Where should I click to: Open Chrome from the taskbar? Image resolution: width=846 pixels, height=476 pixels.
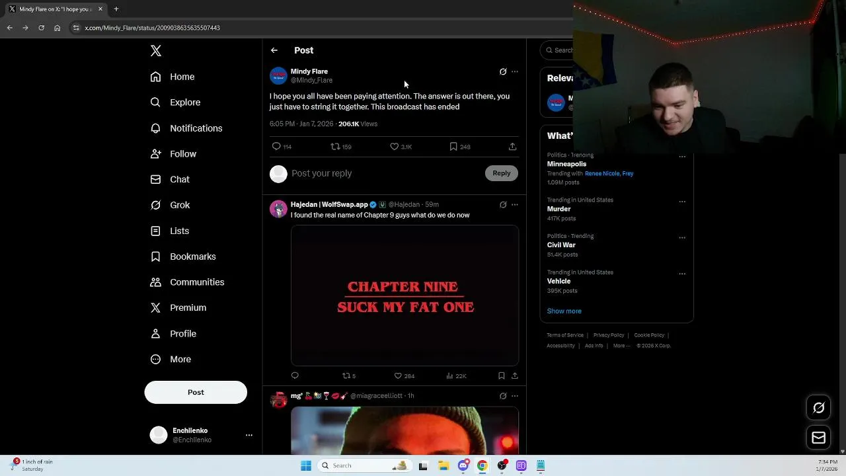coord(482,465)
